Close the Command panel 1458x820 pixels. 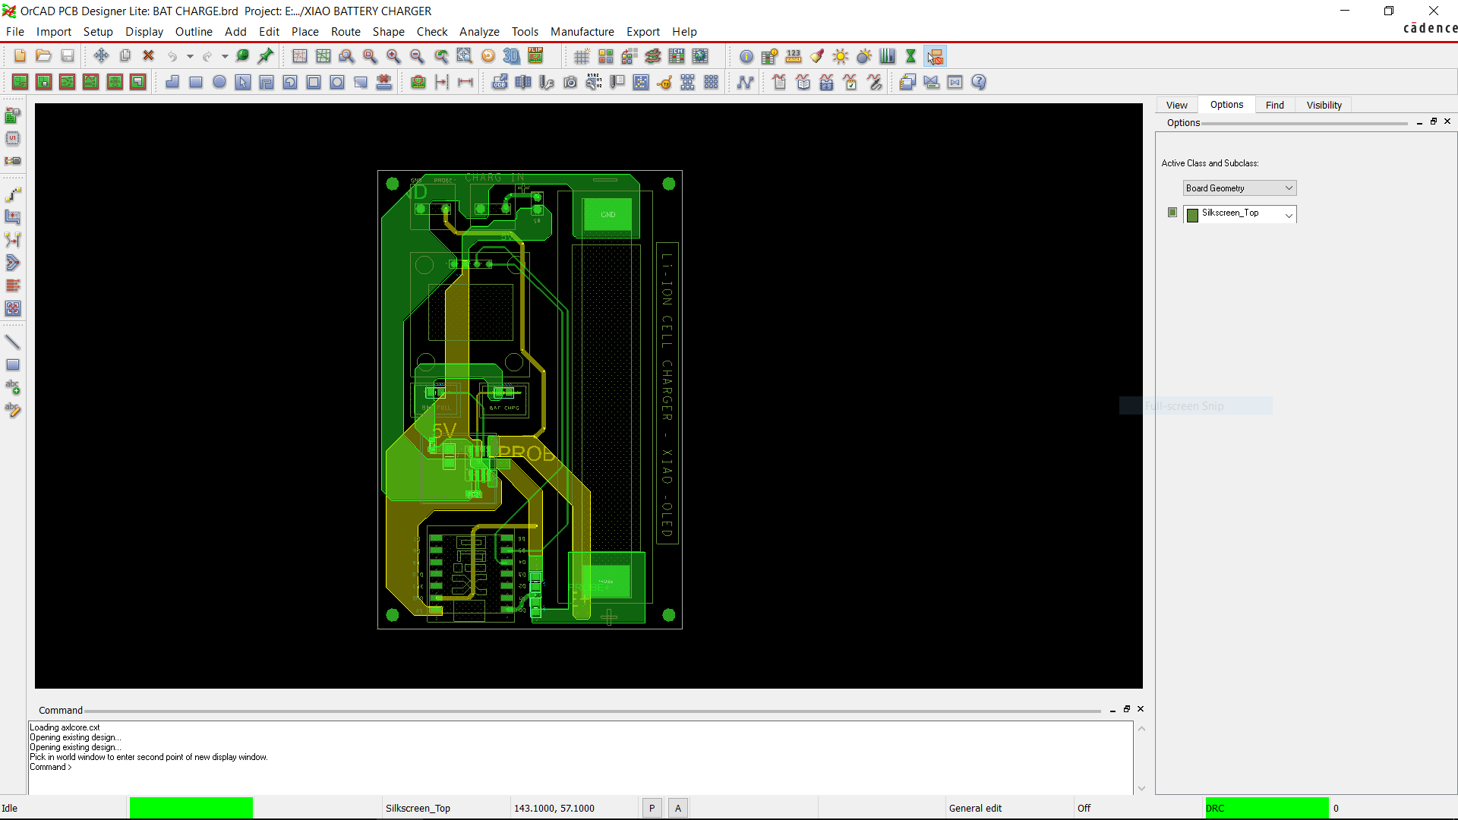click(x=1141, y=708)
